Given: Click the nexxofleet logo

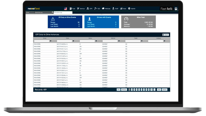Looking at the screenshot, I should pyautogui.click(x=34, y=9).
